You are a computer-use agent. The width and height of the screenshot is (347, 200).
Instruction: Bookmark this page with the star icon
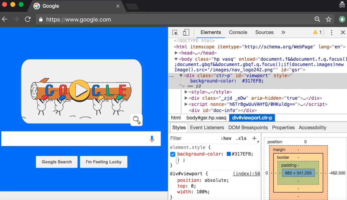[329, 19]
